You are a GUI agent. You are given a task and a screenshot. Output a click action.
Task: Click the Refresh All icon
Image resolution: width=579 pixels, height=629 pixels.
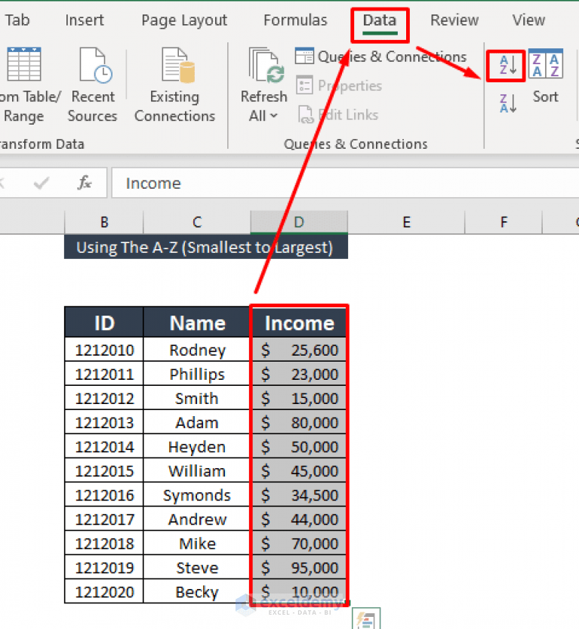(266, 65)
